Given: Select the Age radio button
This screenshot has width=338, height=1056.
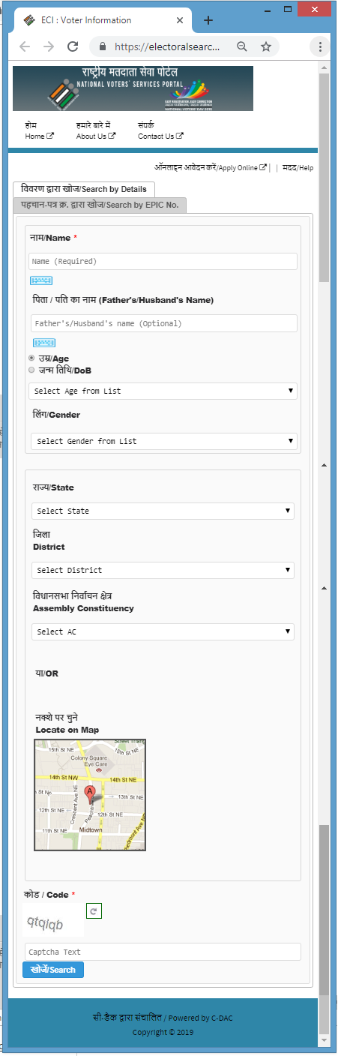Looking at the screenshot, I should coord(31,358).
